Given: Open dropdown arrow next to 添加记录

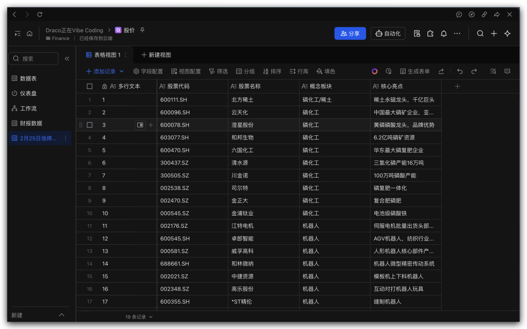Looking at the screenshot, I should [x=122, y=72].
